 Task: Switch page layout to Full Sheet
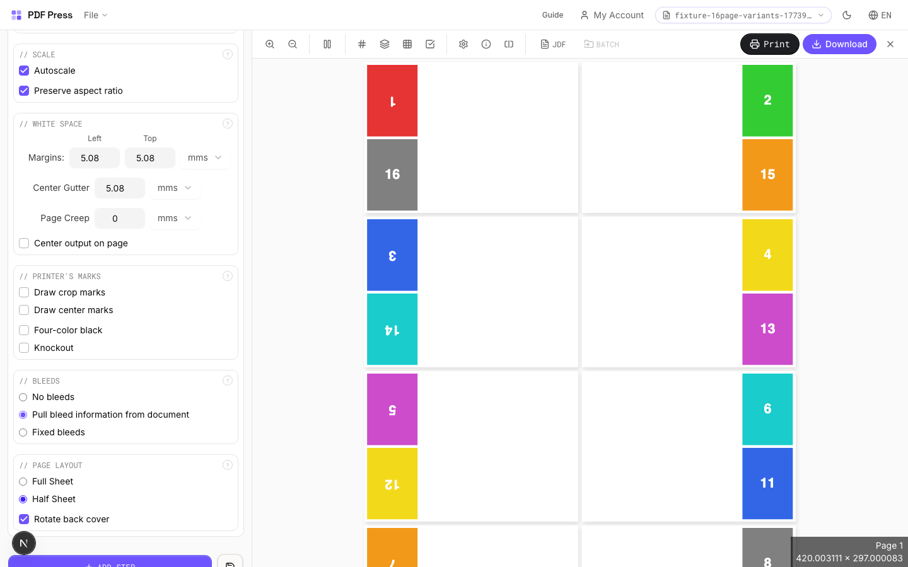(x=23, y=481)
